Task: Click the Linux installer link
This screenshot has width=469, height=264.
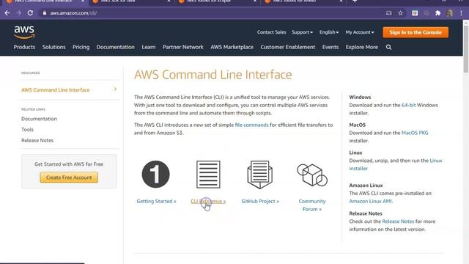Action: point(396,164)
